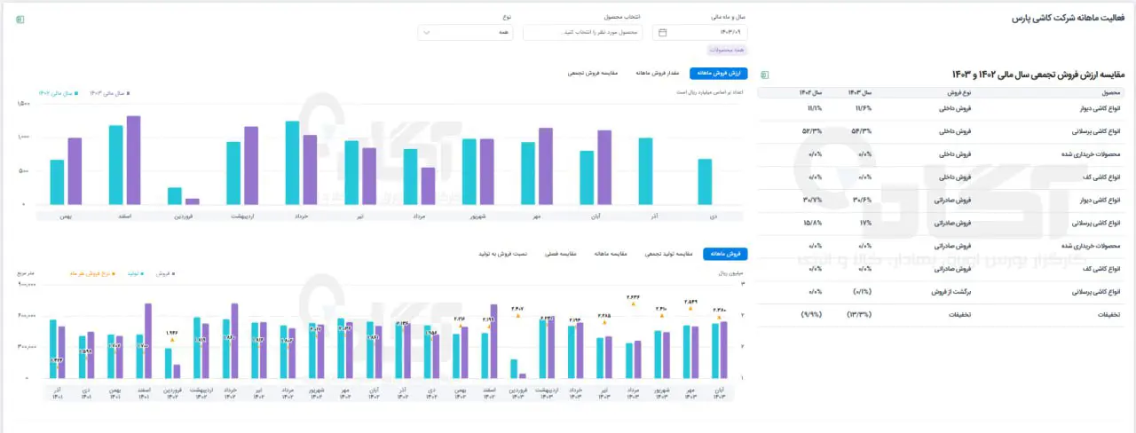
Task: Click the Excel export icon at top left
Action: pyautogui.click(x=21, y=19)
